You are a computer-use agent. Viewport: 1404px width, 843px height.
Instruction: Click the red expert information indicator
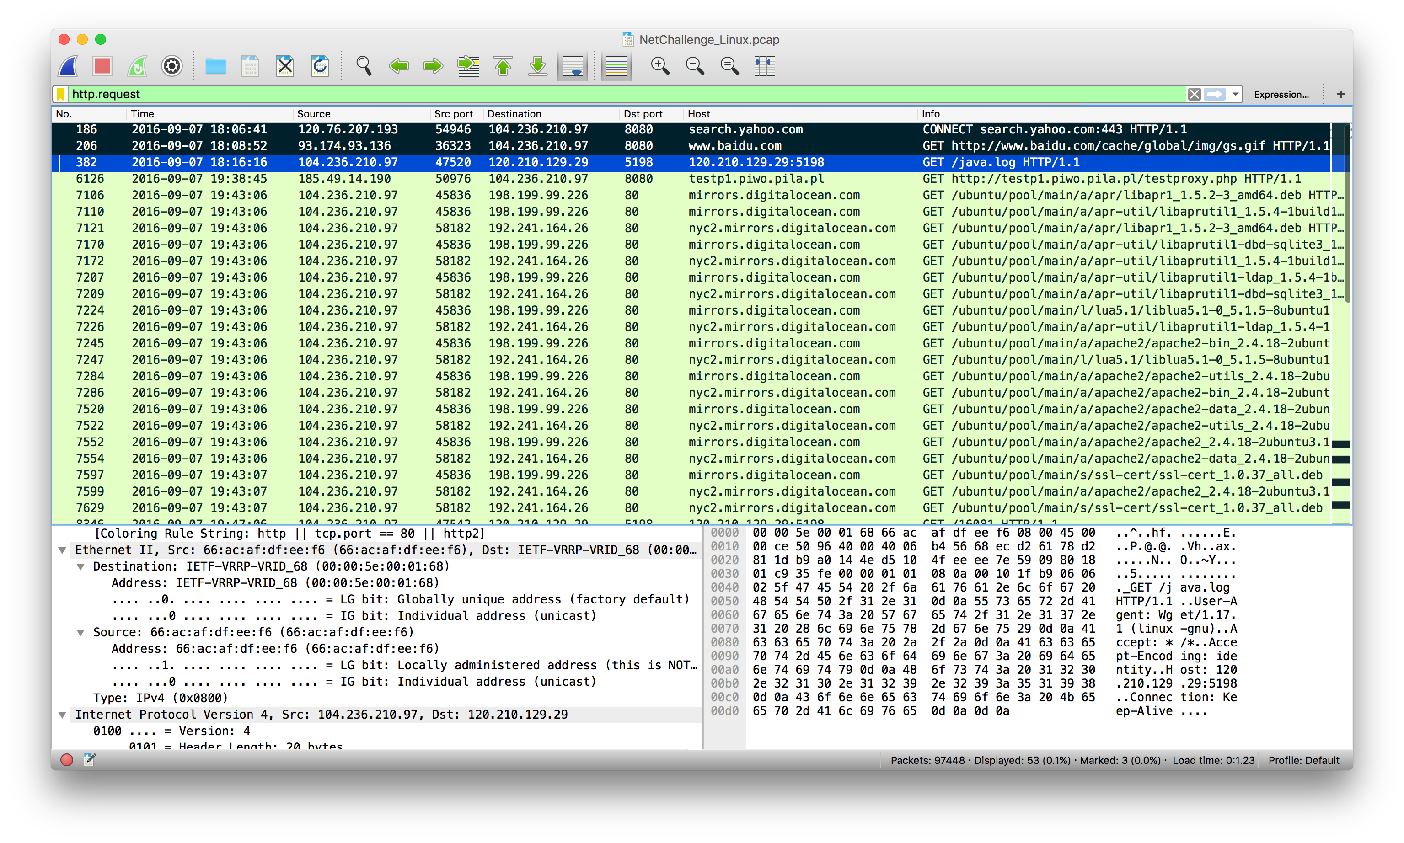point(66,760)
